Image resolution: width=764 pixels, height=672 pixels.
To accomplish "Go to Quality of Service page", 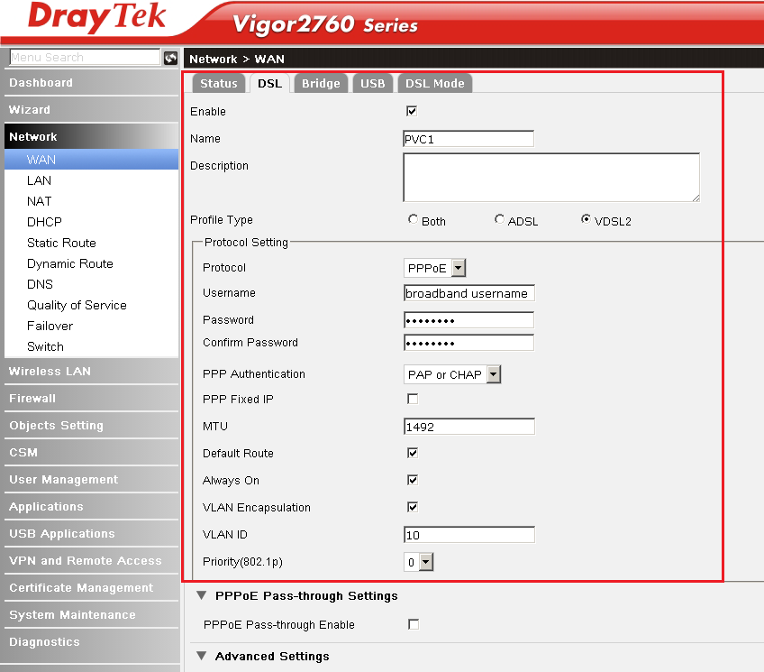I will (77, 305).
